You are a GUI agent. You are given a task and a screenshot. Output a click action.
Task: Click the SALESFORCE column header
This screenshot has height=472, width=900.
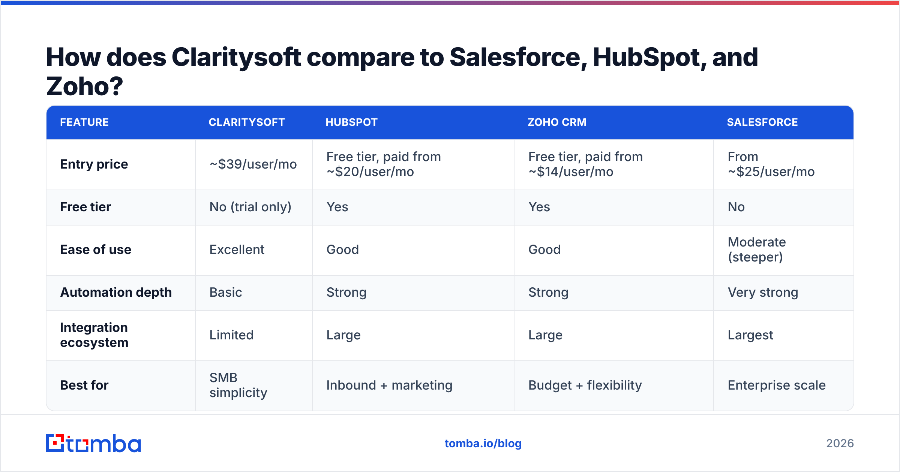pyautogui.click(x=762, y=122)
